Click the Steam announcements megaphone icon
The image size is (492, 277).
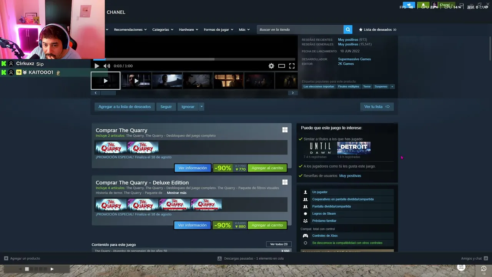(x=409, y=5)
